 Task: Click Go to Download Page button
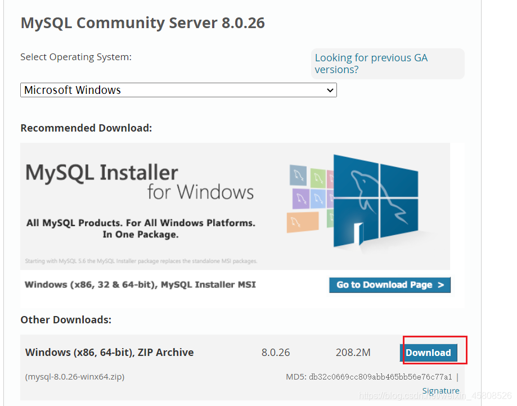[x=390, y=285]
